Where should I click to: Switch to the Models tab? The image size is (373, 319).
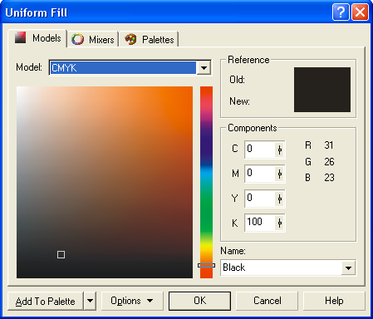coord(37,38)
